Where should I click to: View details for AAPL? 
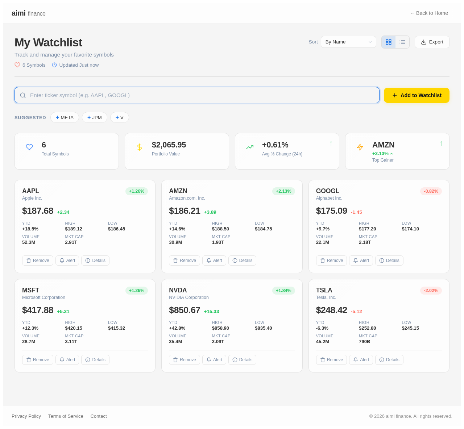(95, 261)
